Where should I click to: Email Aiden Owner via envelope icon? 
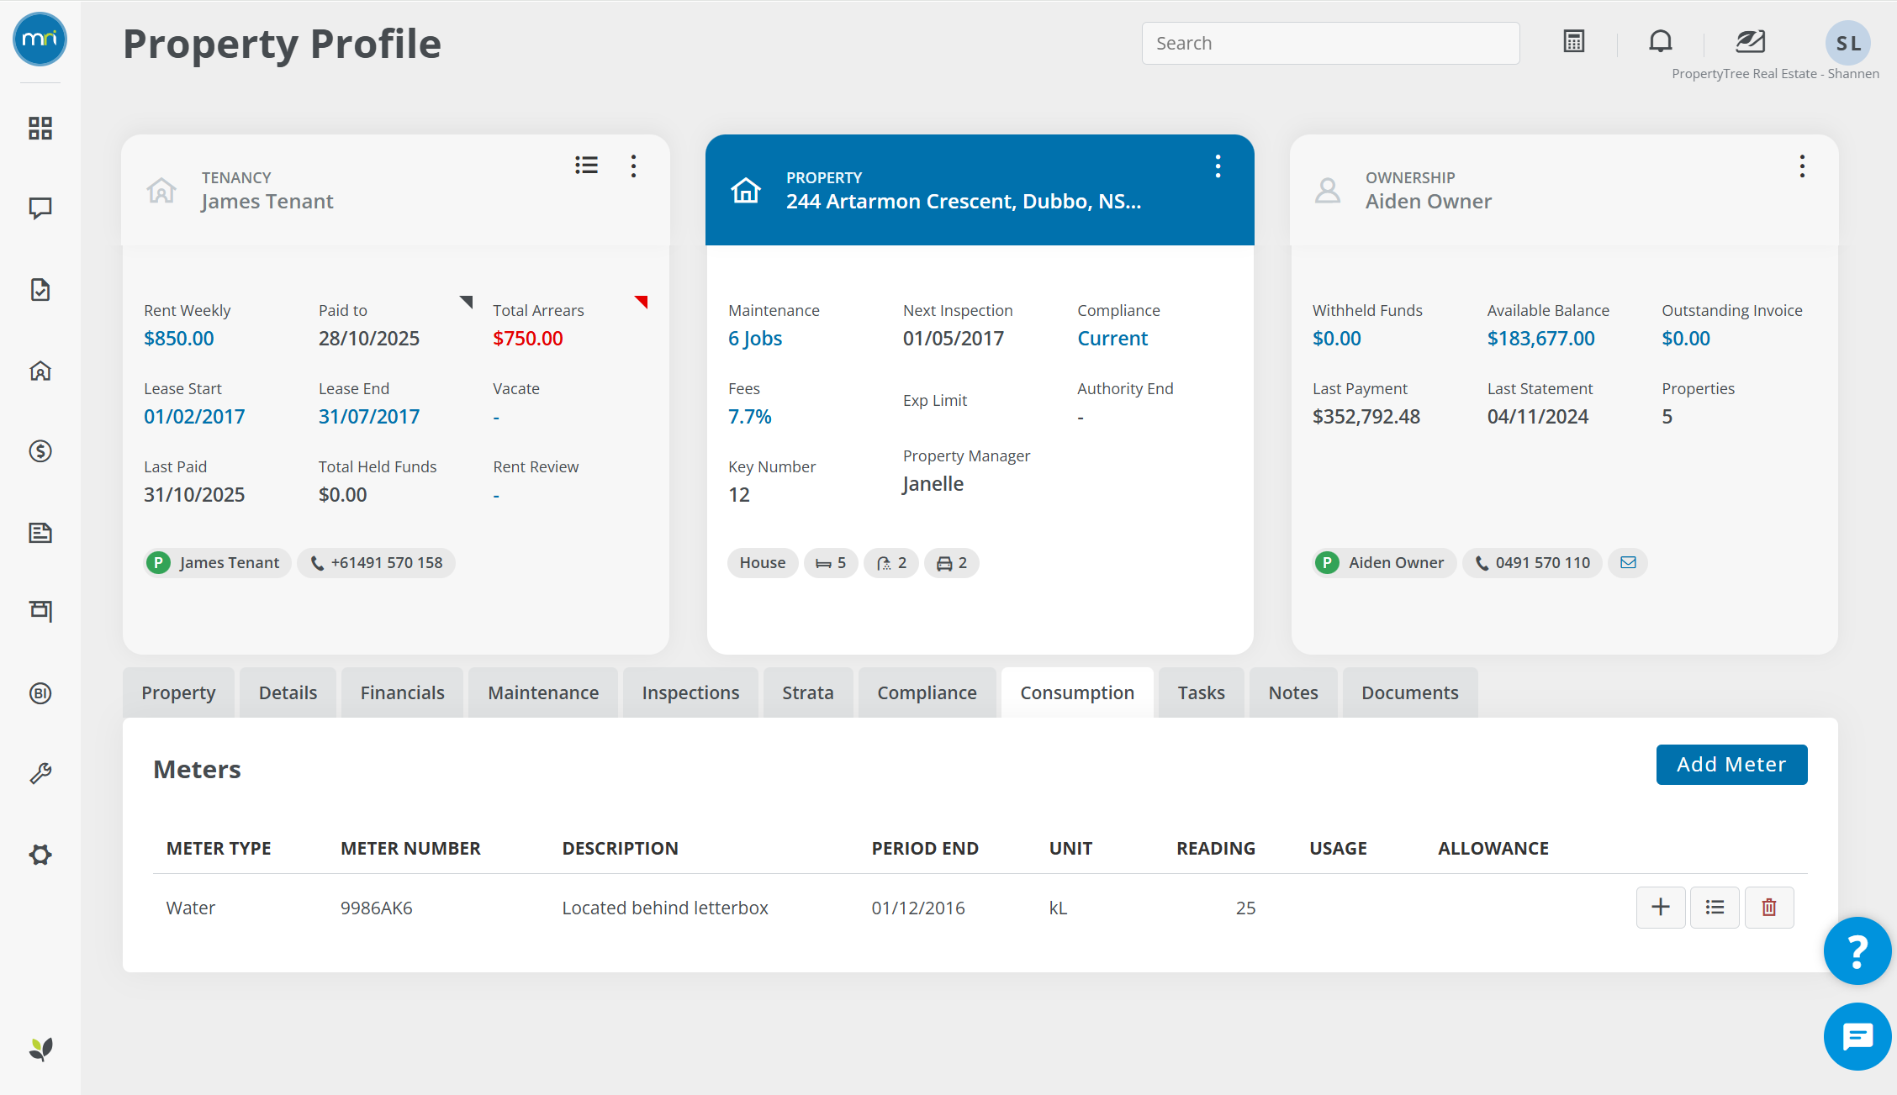pos(1628,562)
